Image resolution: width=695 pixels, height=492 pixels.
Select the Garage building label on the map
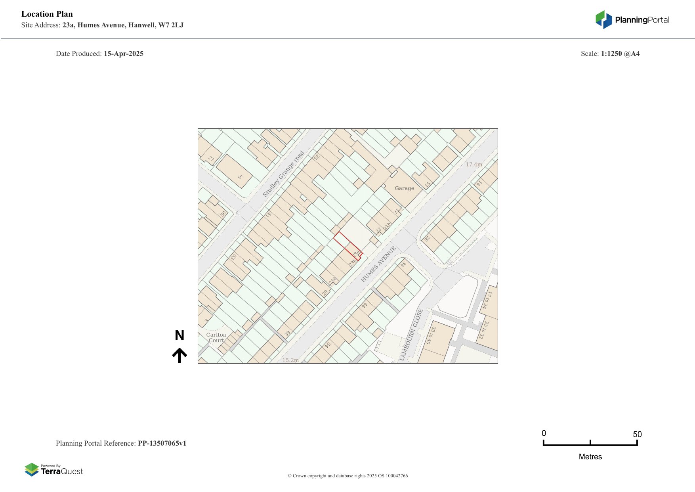(404, 188)
